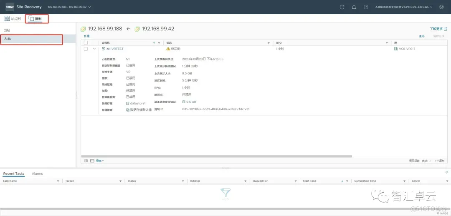The height and width of the screenshot is (216, 451).
Task: Click the 数据存储默认值 storage policy value
Action: coord(141,110)
